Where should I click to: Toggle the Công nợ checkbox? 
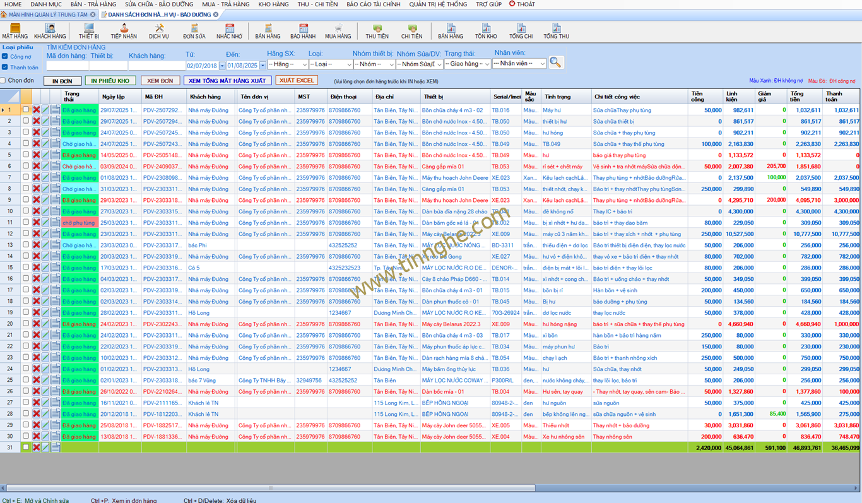pos(5,57)
